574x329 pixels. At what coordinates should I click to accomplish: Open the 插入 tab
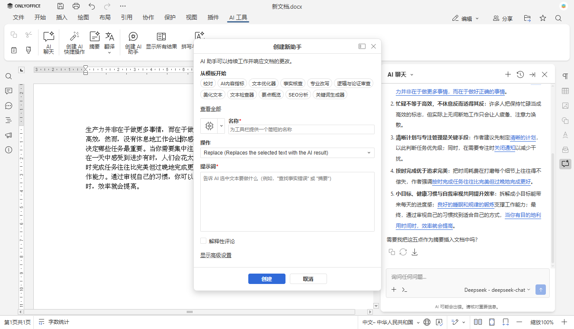(x=62, y=17)
